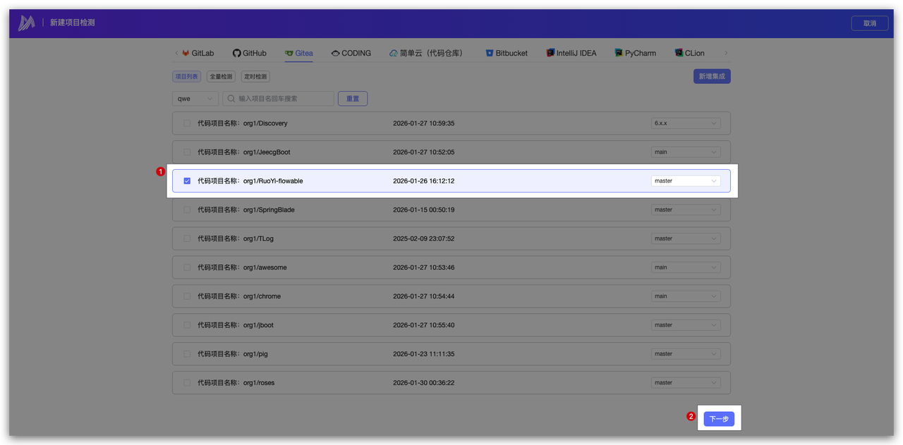The width and height of the screenshot is (903, 445).
Task: Expand the 6.x.x branch dropdown for Discovery
Action: click(x=685, y=123)
